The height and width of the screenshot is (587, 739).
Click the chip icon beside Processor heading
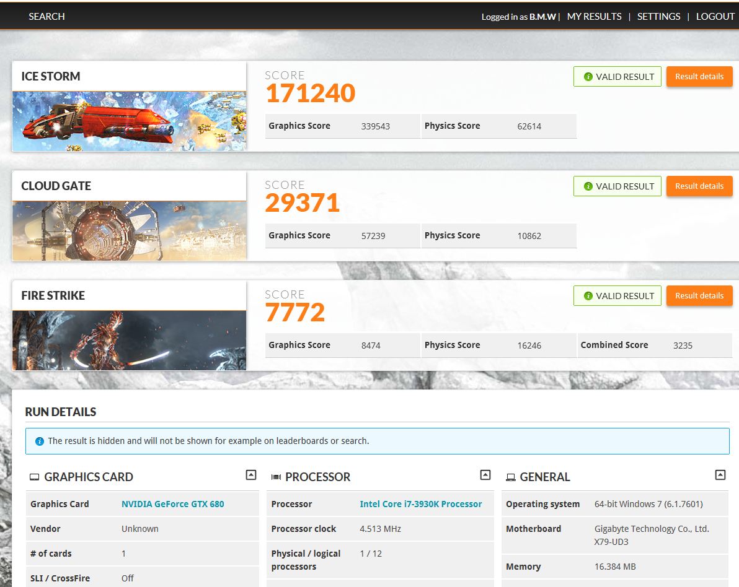coord(276,477)
